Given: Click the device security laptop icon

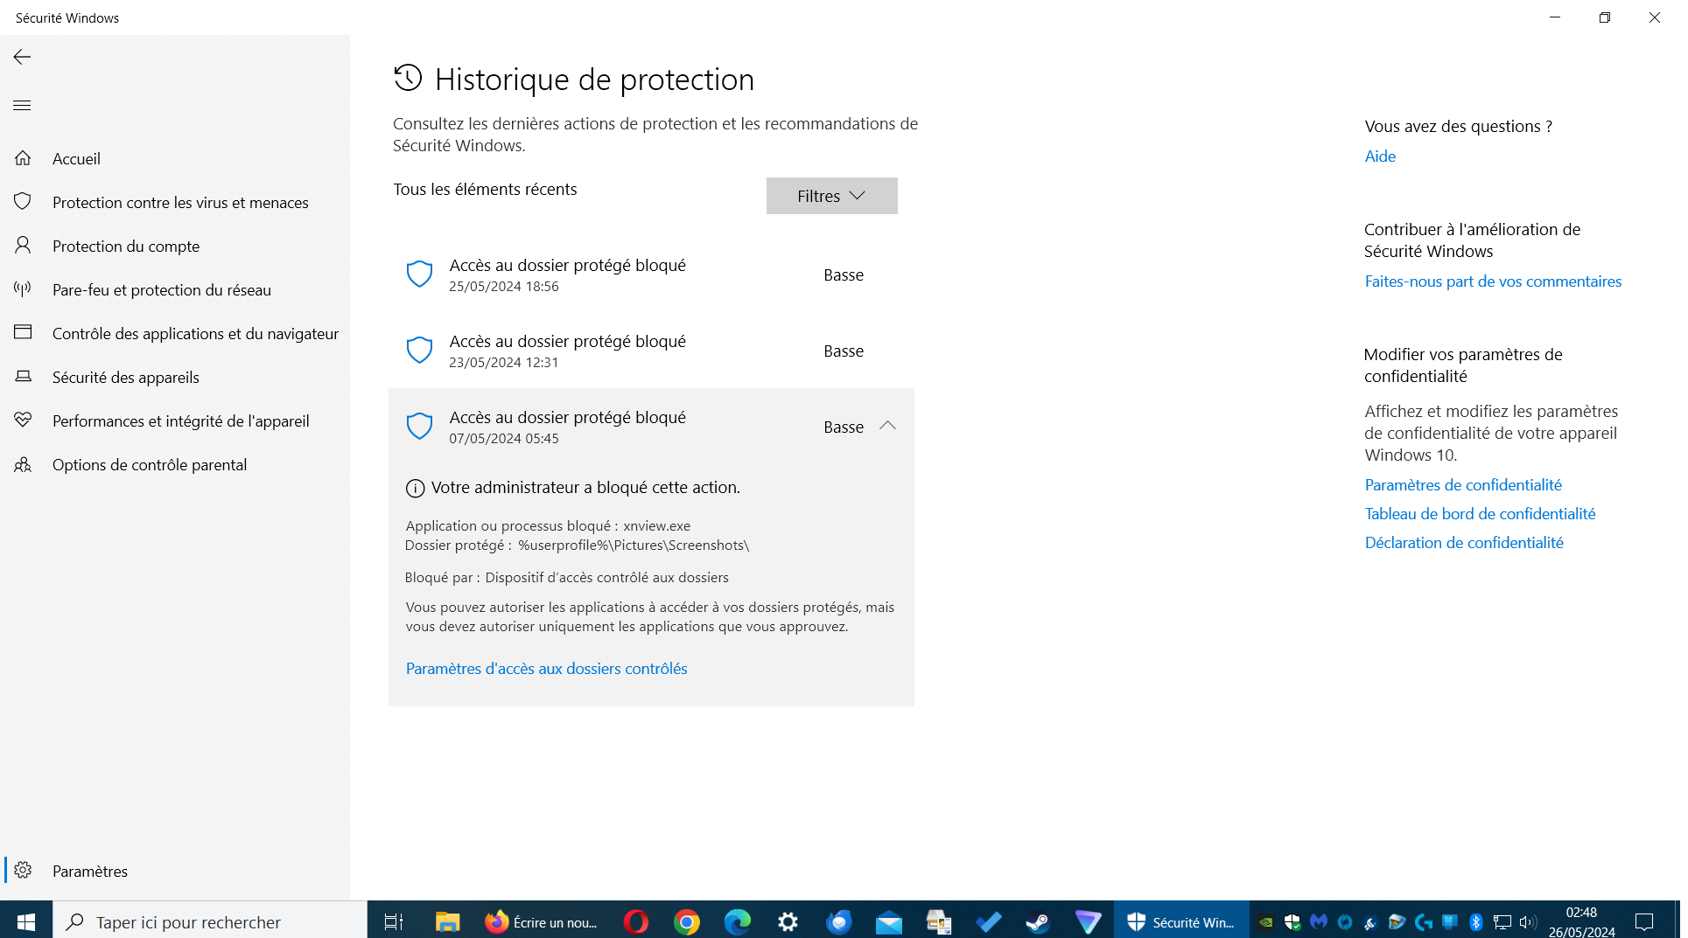Looking at the screenshot, I should tap(23, 377).
